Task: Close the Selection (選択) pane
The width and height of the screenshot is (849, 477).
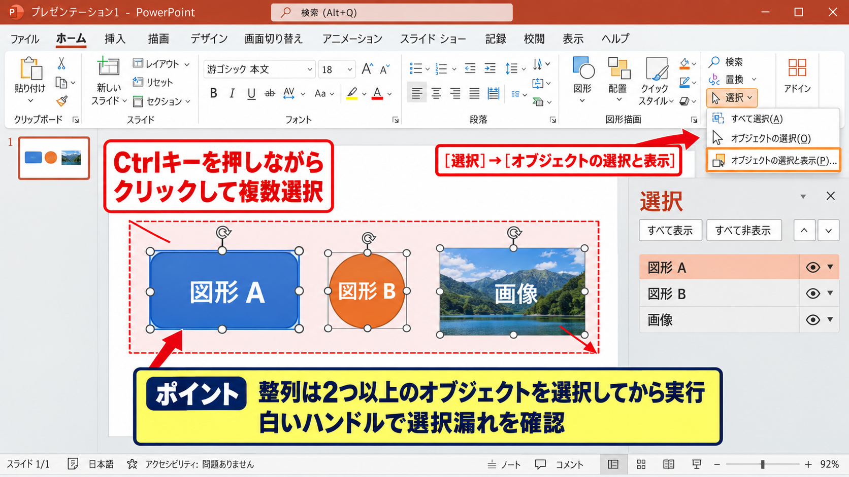Action: [x=831, y=196]
